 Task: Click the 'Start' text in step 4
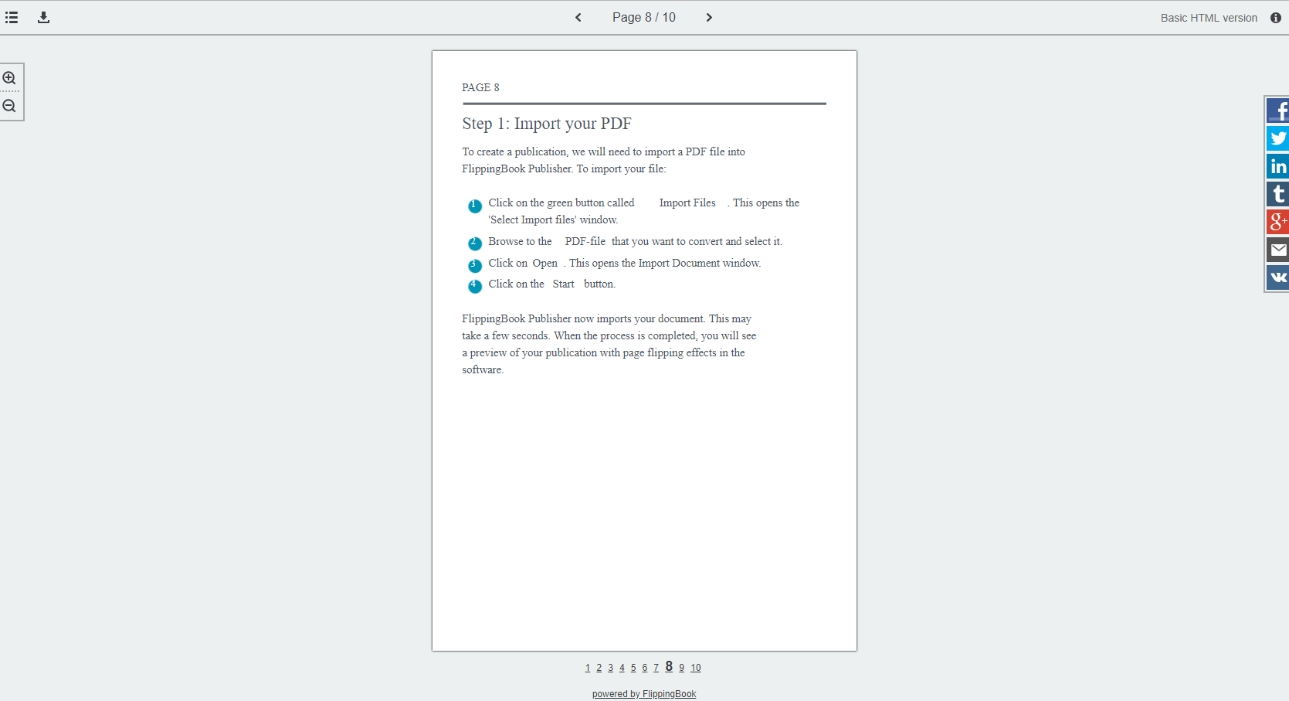click(x=564, y=284)
